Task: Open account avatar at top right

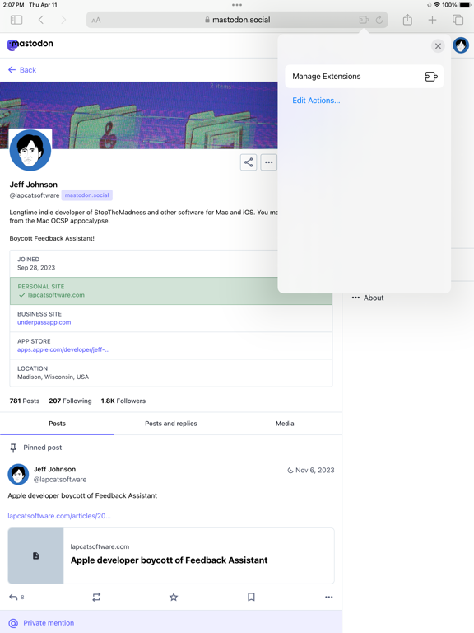Action: point(461,45)
